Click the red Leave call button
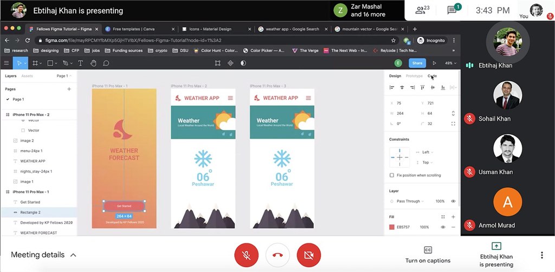Screen dimensions: 555x272 (277, 255)
